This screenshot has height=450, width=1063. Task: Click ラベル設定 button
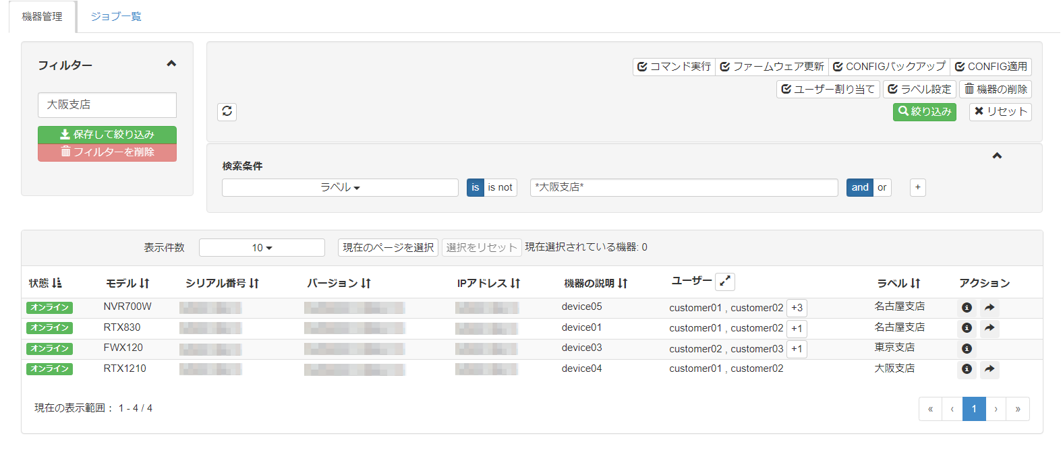(x=919, y=89)
